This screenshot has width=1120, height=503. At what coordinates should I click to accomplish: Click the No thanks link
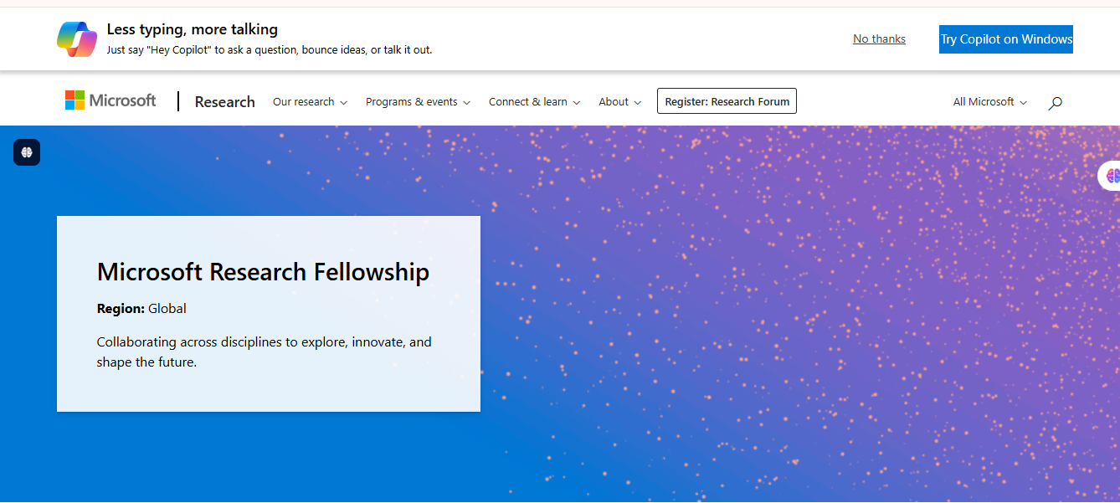(878, 38)
